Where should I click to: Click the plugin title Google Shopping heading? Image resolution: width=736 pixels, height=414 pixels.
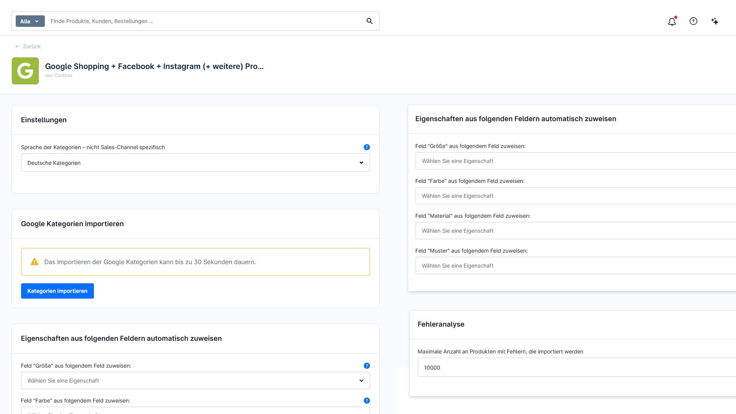(x=154, y=66)
